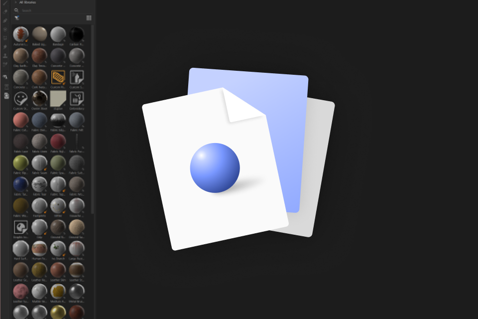This screenshot has height=319, width=478.
Task: Open the Embroidery asset icon
Action: tap(77, 98)
